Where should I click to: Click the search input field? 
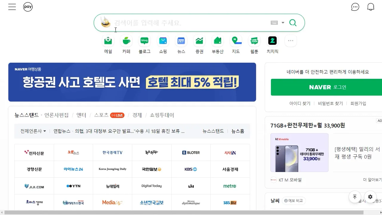point(191,23)
